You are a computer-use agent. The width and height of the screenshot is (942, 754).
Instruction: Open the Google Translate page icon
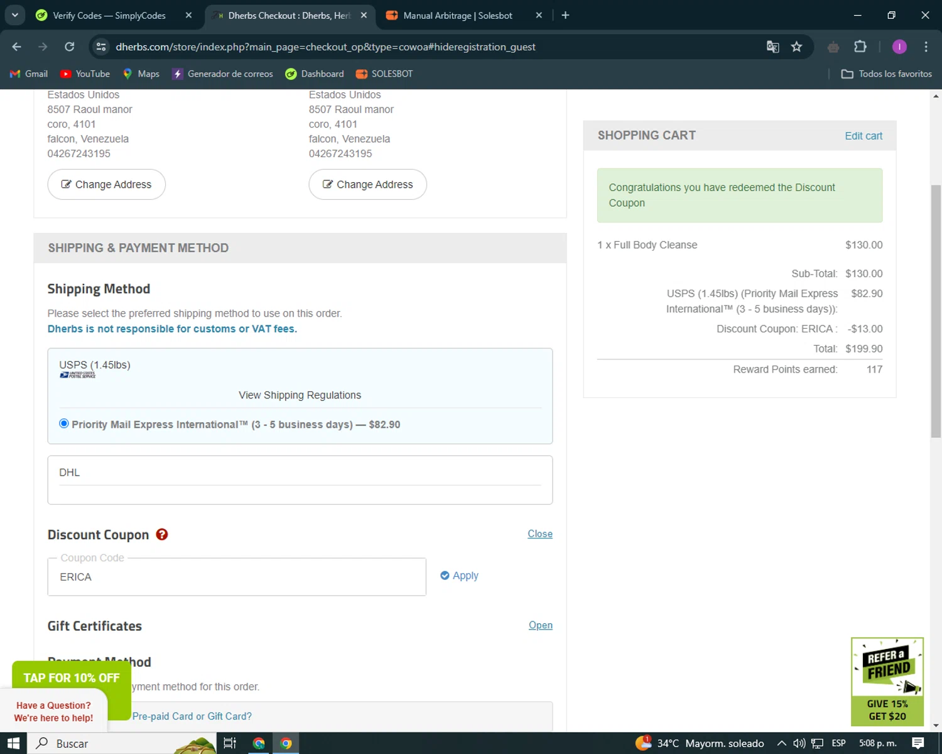(x=773, y=46)
